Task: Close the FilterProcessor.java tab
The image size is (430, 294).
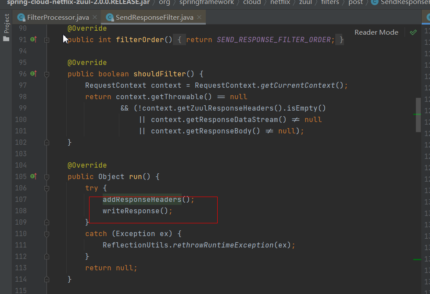Action: coord(95,17)
